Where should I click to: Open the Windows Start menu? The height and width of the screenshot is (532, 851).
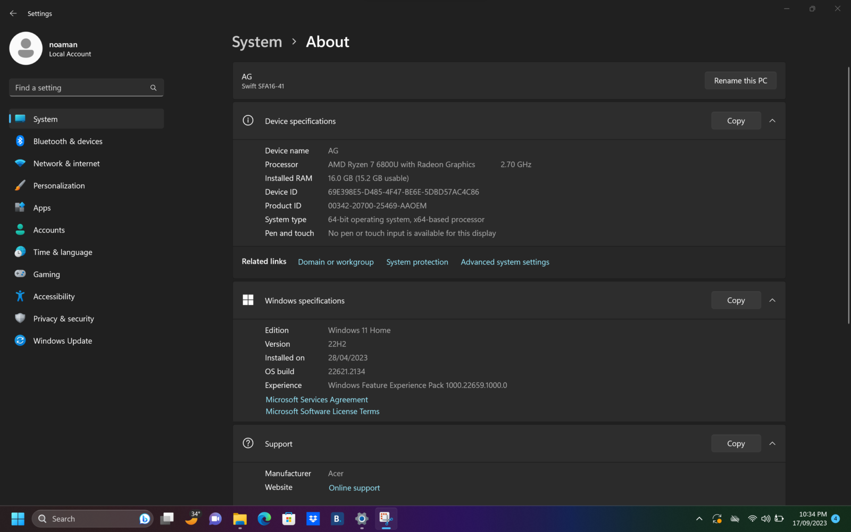pyautogui.click(x=18, y=519)
